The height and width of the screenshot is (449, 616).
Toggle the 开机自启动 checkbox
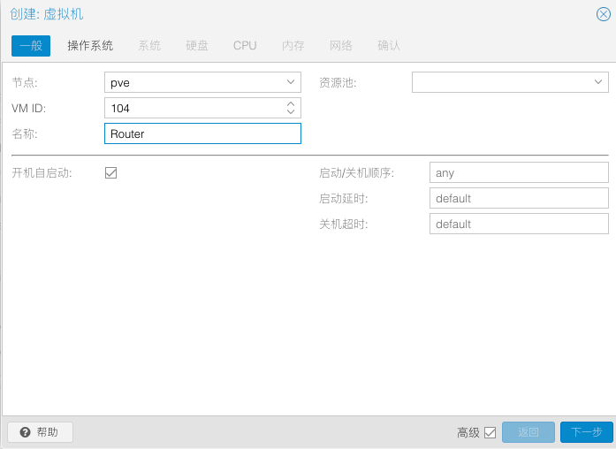pyautogui.click(x=111, y=173)
